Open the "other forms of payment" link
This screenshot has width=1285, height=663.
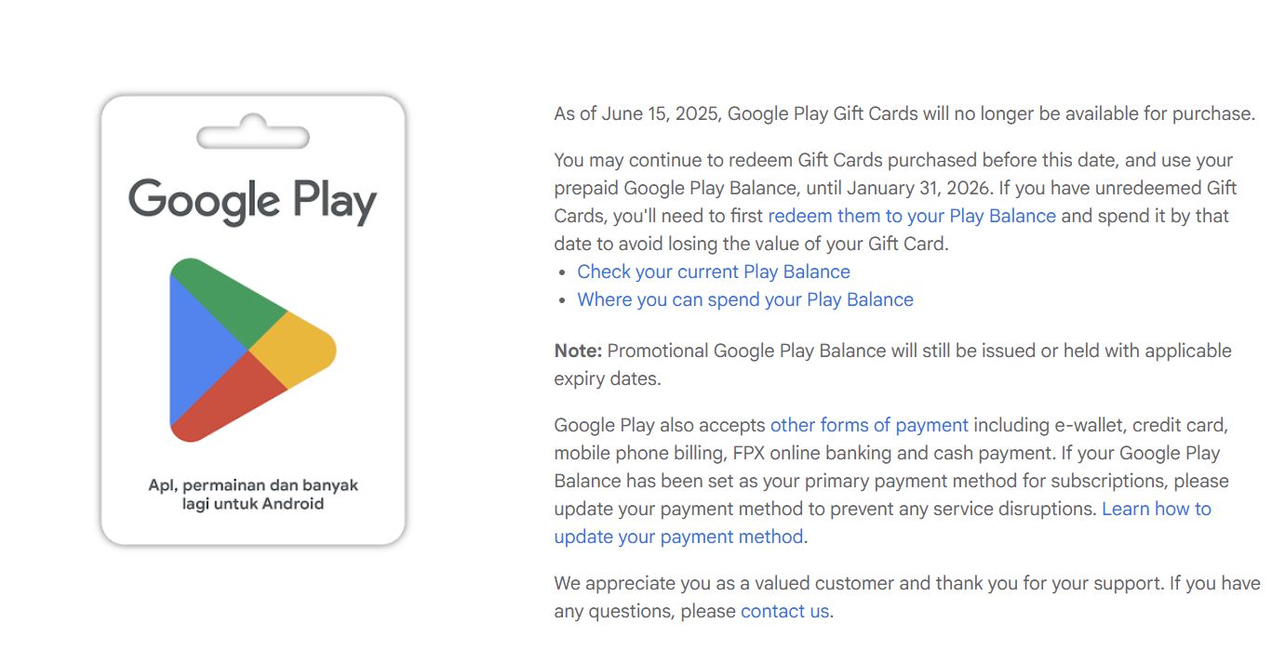[x=869, y=425]
